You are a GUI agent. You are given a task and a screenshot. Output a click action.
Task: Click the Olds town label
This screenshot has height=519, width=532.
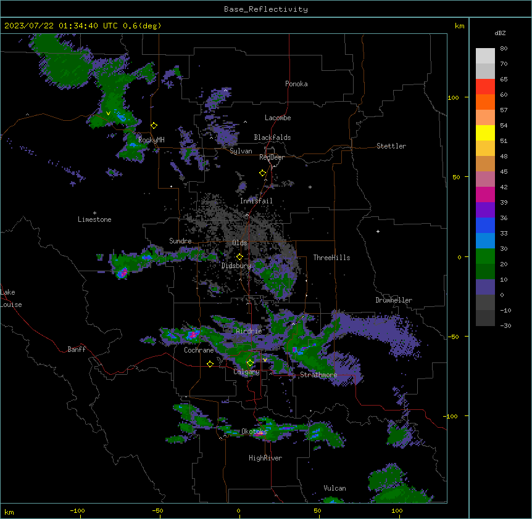tap(239, 243)
